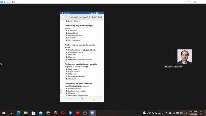Open the battery status tray icon
This screenshot has height=116, width=206.
pyautogui.click(x=177, y=113)
